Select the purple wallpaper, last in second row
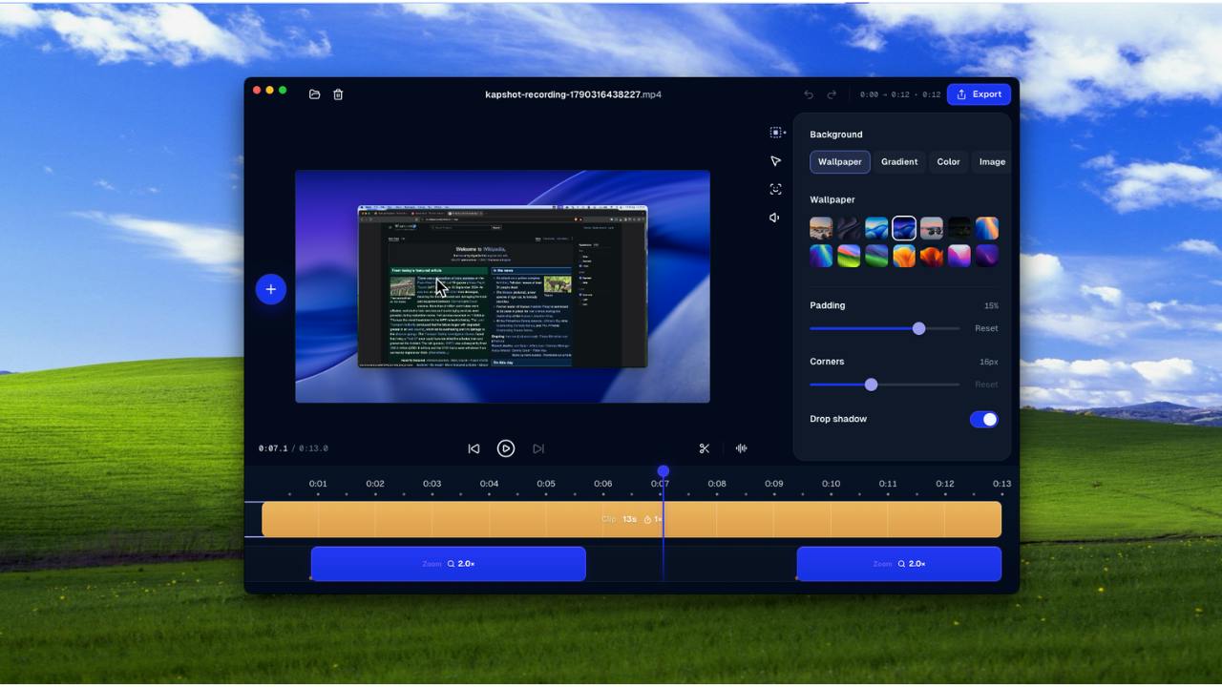1222x687 pixels. 987,256
